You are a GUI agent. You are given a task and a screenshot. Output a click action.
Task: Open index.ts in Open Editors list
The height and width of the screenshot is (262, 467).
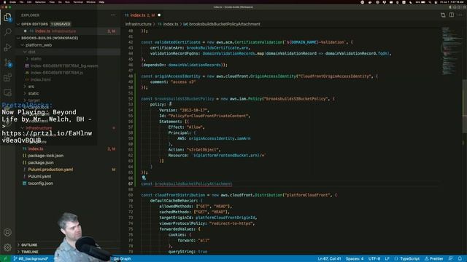coord(69,31)
